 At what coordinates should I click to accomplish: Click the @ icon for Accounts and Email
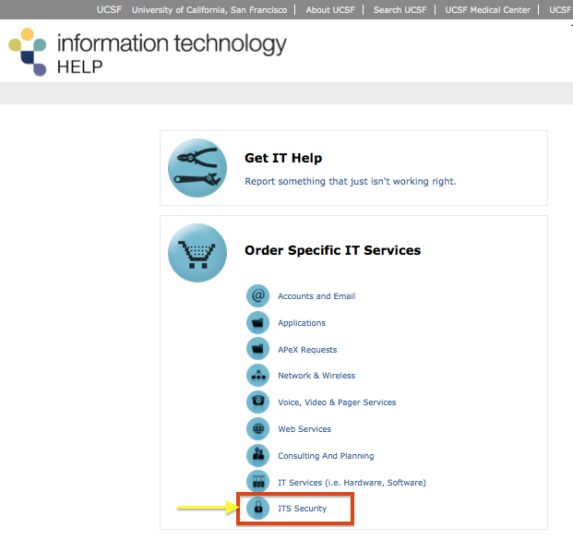258,295
